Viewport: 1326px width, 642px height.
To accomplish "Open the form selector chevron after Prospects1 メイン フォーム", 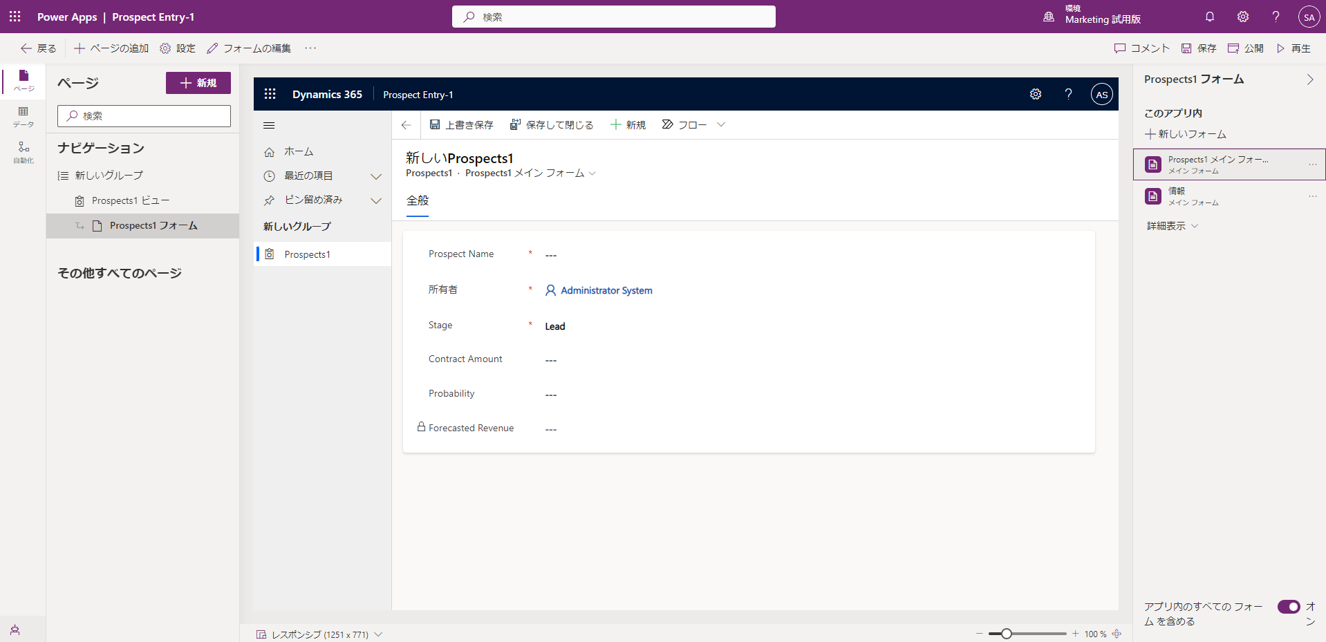I will (592, 173).
